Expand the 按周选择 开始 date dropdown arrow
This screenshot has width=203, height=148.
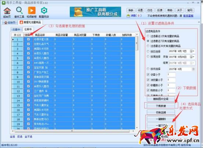[193, 57]
